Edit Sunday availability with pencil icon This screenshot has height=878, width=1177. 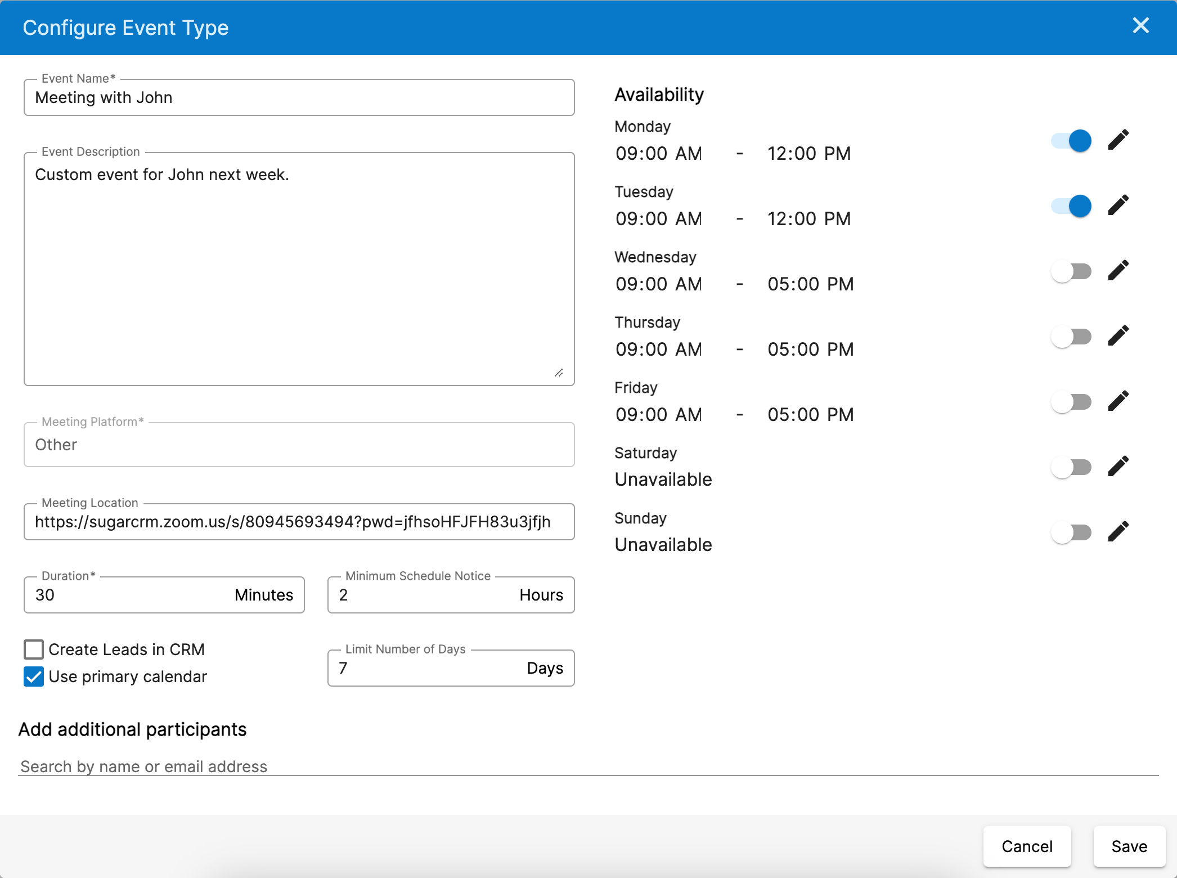pos(1118,532)
